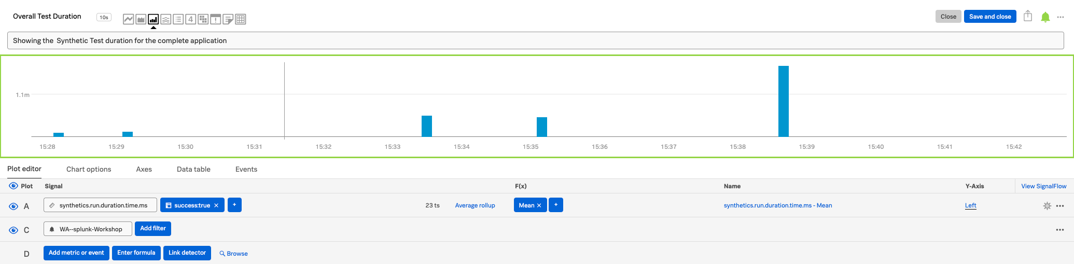
Task: Pick the table chart type icon
Action: pyautogui.click(x=240, y=19)
